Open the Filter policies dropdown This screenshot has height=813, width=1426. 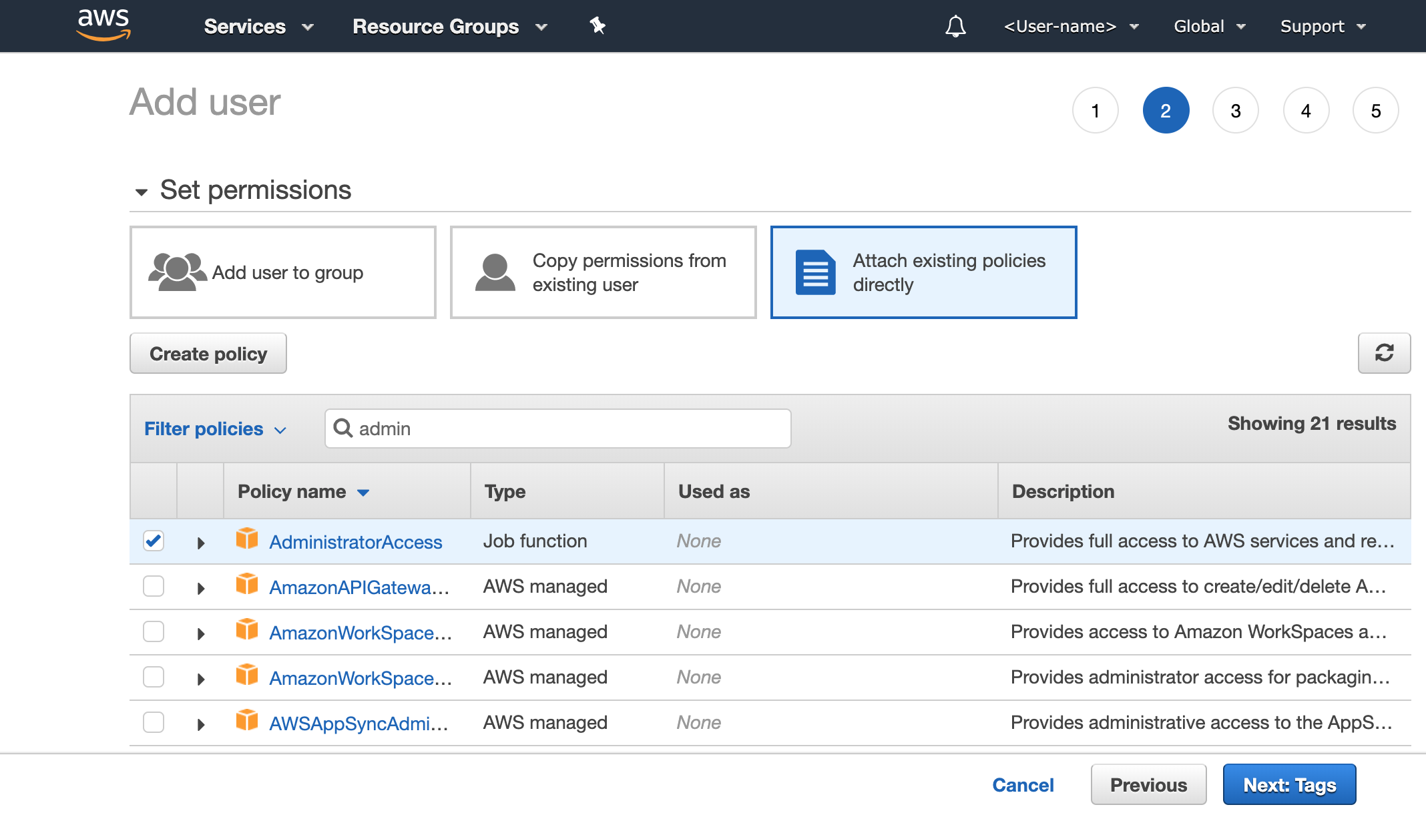(215, 429)
